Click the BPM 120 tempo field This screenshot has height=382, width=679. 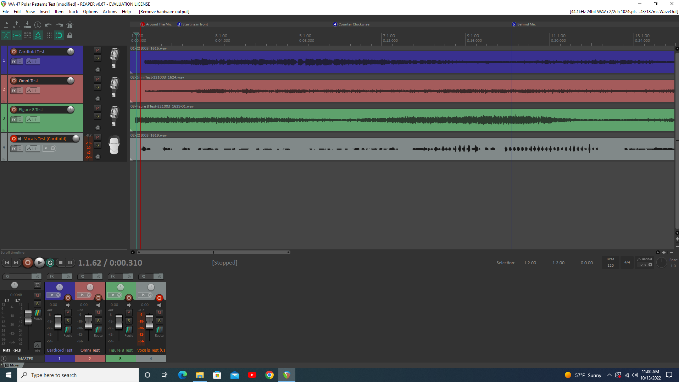(610, 262)
